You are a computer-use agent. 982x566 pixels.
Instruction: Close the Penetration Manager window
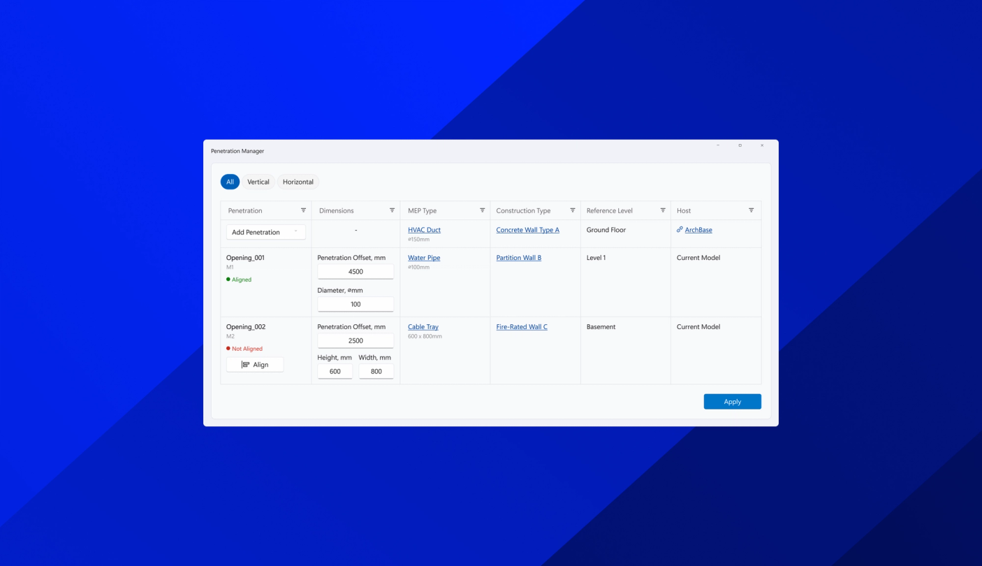[x=762, y=145]
